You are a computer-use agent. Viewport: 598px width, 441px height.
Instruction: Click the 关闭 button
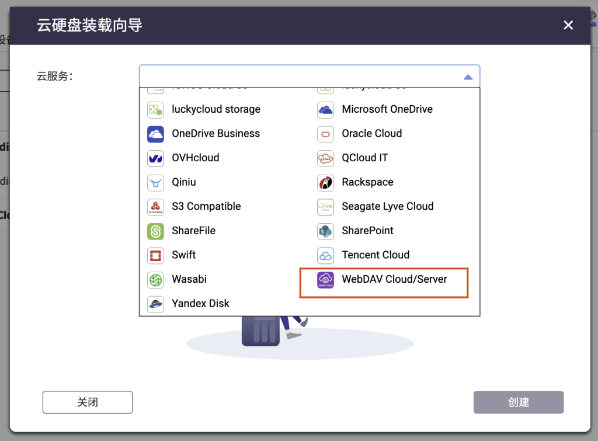88,402
